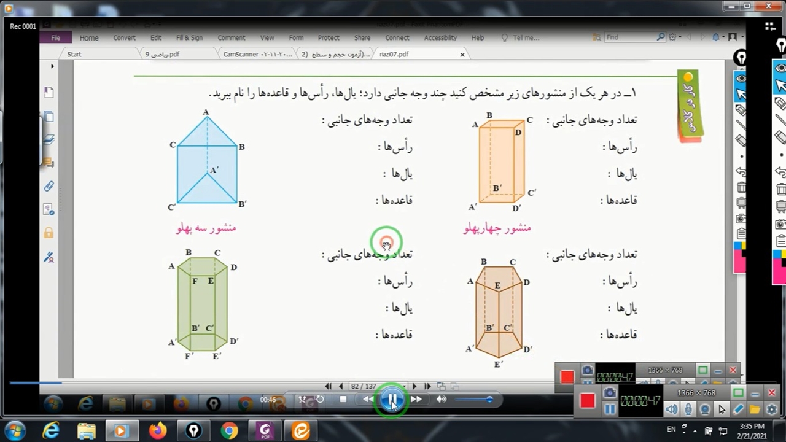This screenshot has width=786, height=442.
Task: Pause the video with the pause button
Action: point(392,400)
